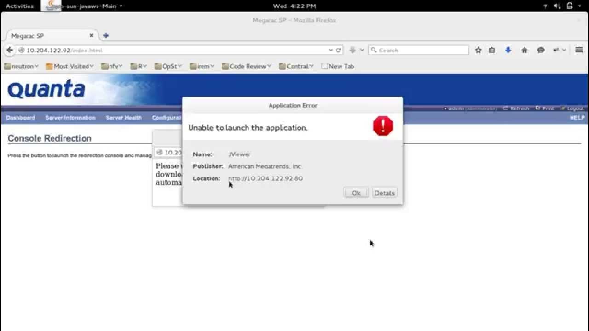
Task: Click the 'JViewer' name value
Action: click(239, 154)
